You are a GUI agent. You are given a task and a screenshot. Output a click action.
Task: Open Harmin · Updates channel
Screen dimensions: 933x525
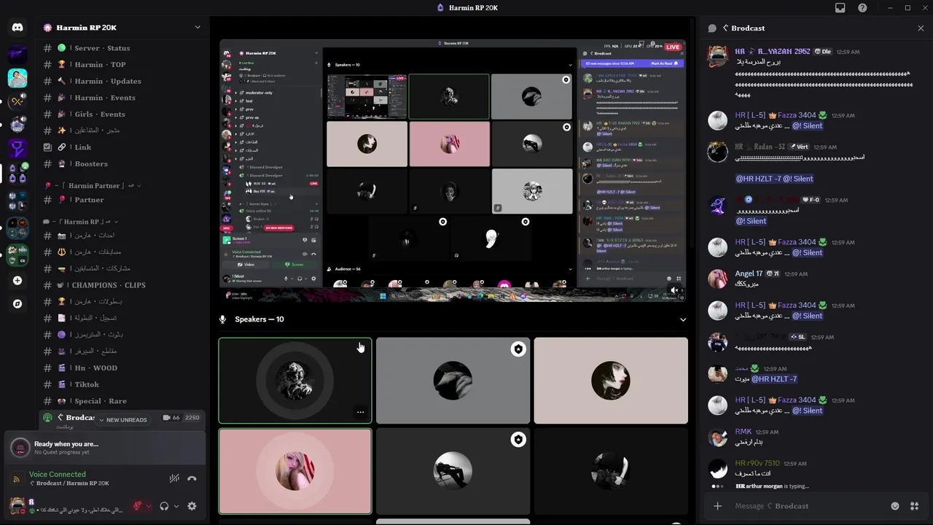click(121, 81)
